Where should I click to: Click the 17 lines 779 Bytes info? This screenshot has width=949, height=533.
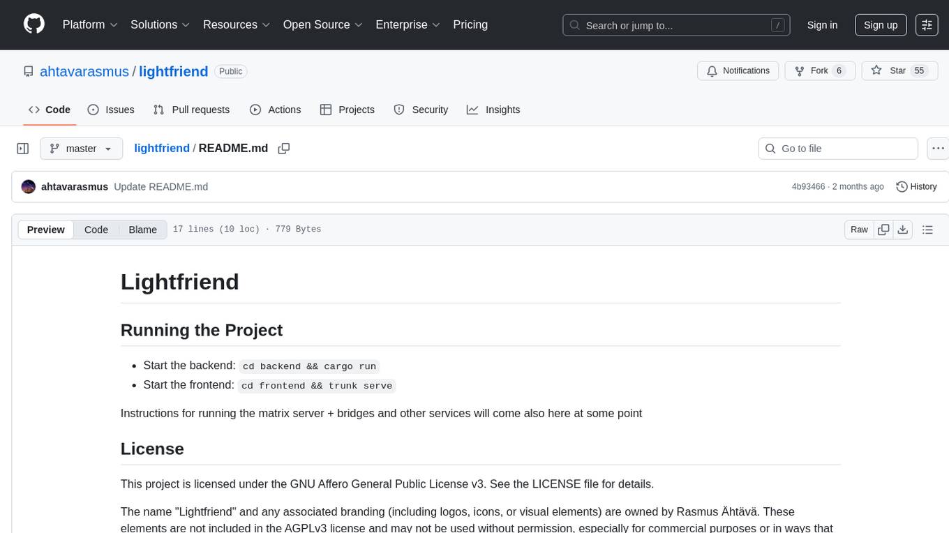[x=247, y=230]
